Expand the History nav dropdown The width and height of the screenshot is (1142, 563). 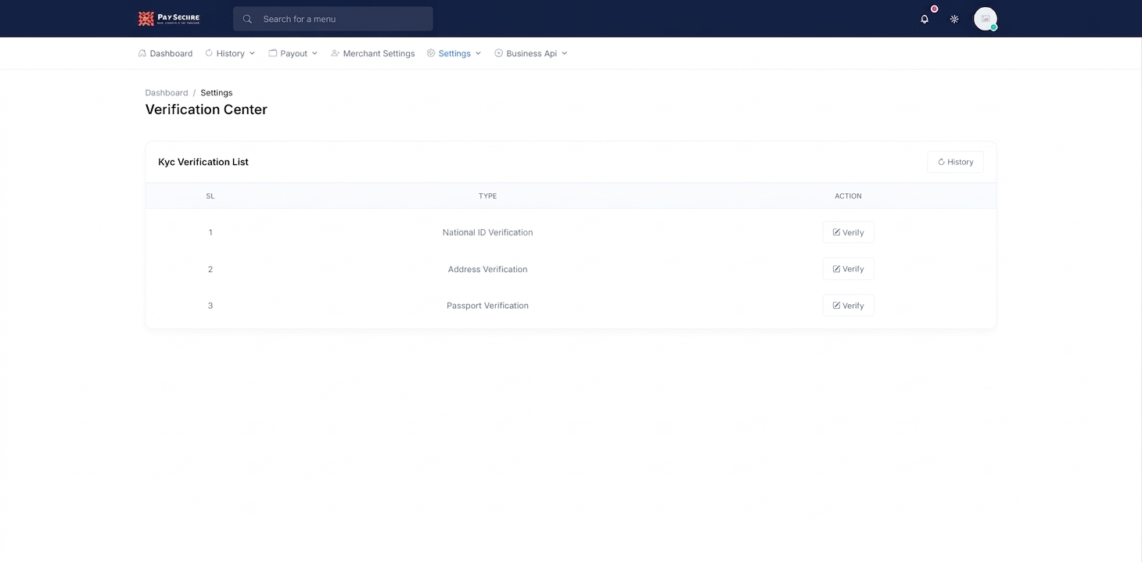pos(230,53)
